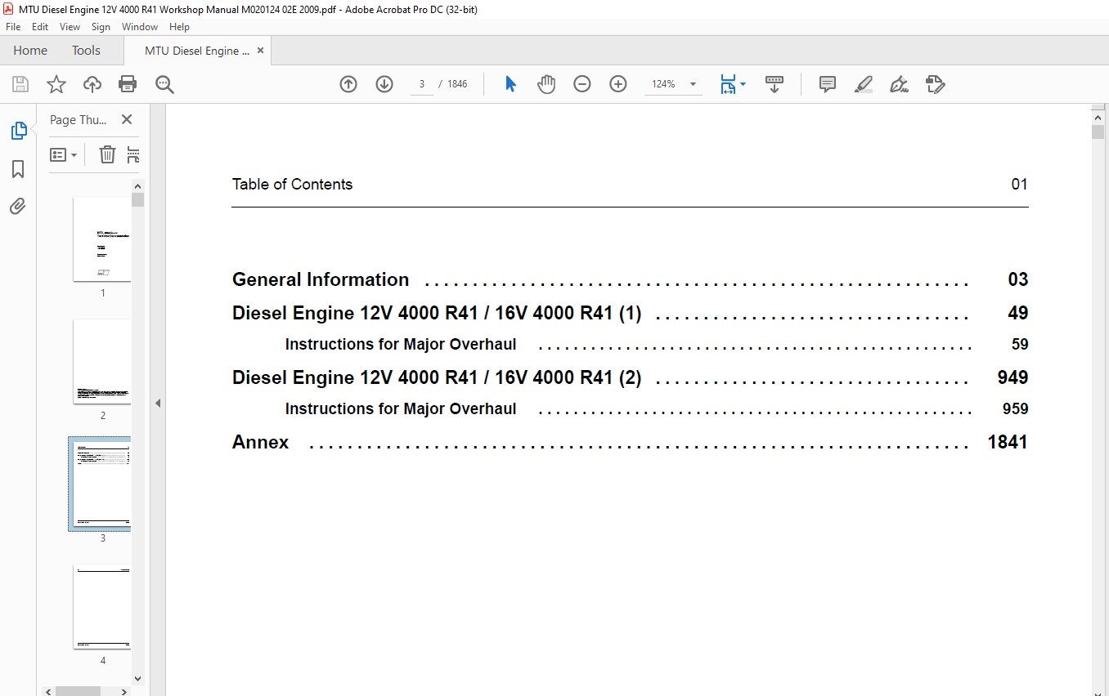Image resolution: width=1109 pixels, height=696 pixels.
Task: Open the File menu
Action: pyautogui.click(x=13, y=27)
